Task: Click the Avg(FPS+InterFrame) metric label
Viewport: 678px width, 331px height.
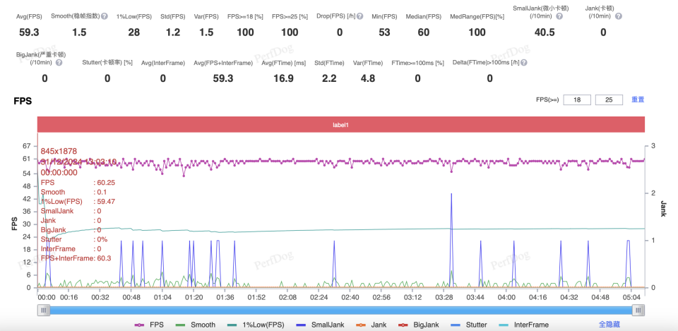Action: click(223, 63)
